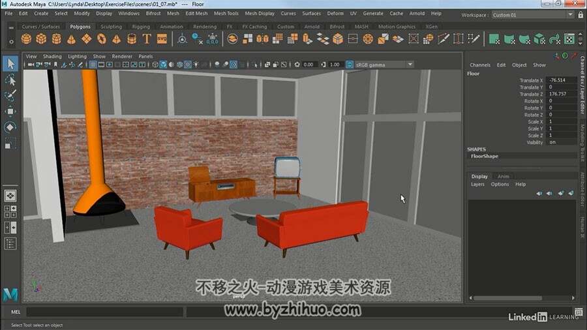The height and width of the screenshot is (330, 587).
Task: Click the Select Camera icon in panel toolbar
Action: pyautogui.click(x=31, y=65)
